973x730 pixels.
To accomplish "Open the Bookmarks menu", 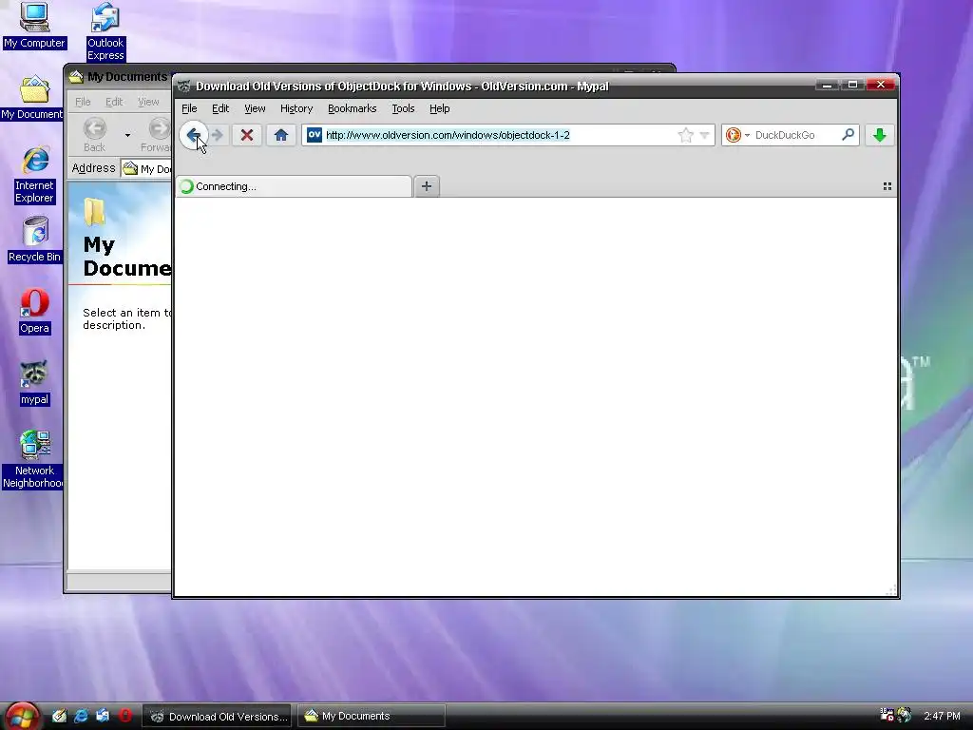I will tap(352, 108).
